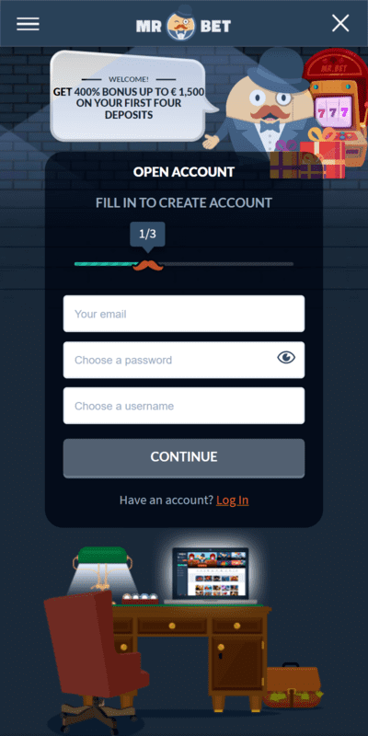The width and height of the screenshot is (368, 736).
Task: Open the hamburger menu
Action: [x=28, y=24]
